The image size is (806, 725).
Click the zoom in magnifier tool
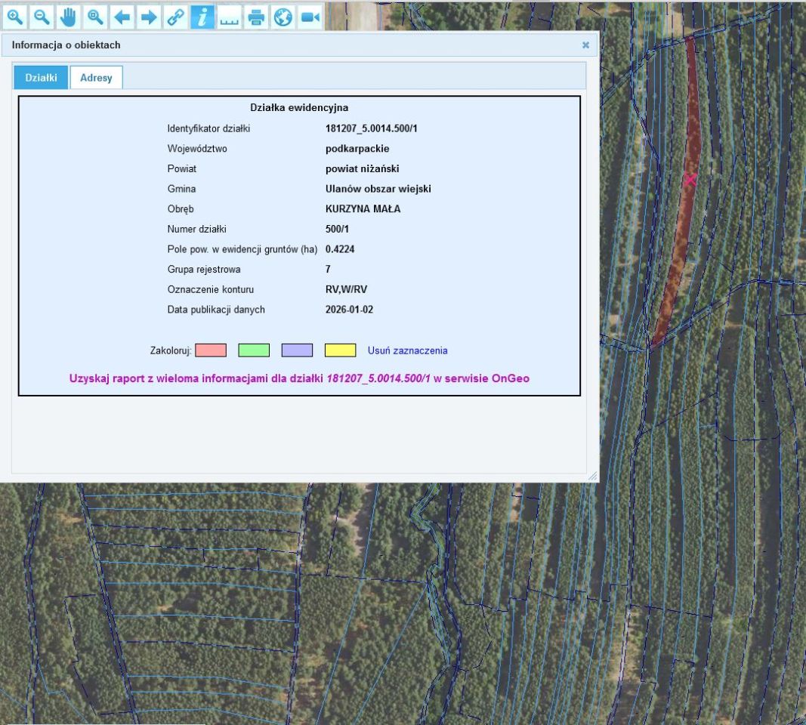[x=15, y=17]
